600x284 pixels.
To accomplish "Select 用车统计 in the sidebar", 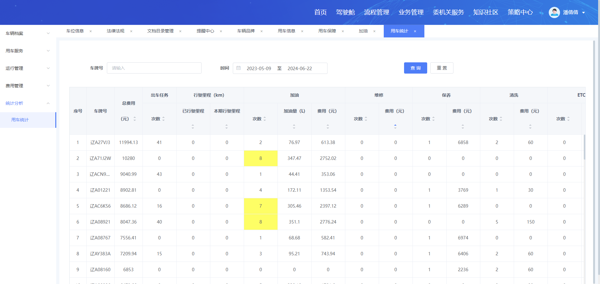I will 28,120.
